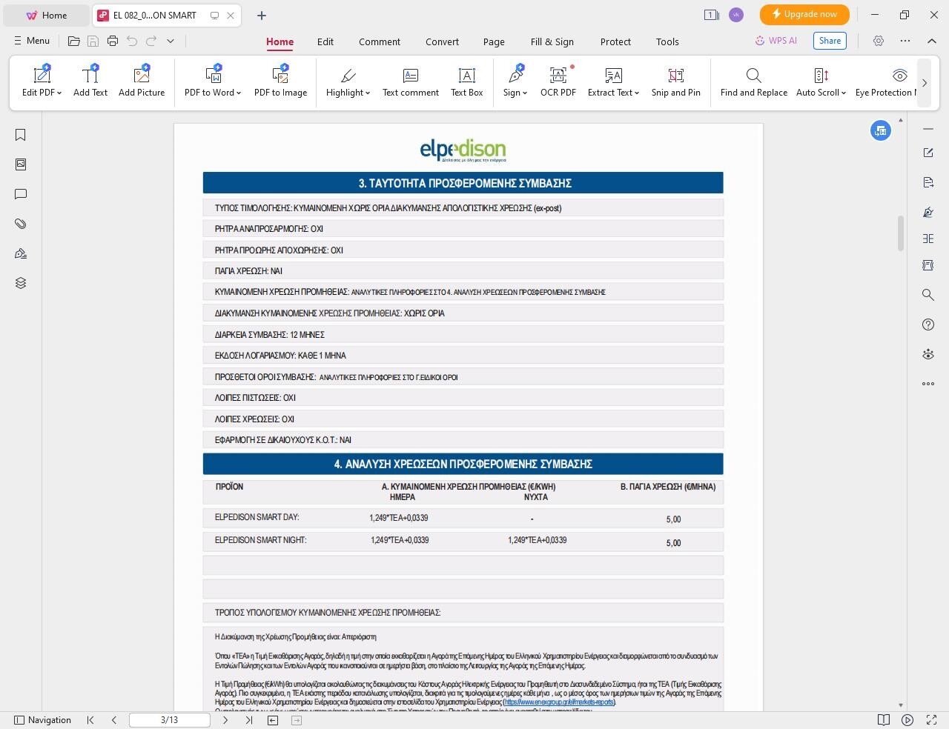This screenshot has height=729, width=949.
Task: Collapse the ribbon with the chevron
Action: click(x=932, y=41)
